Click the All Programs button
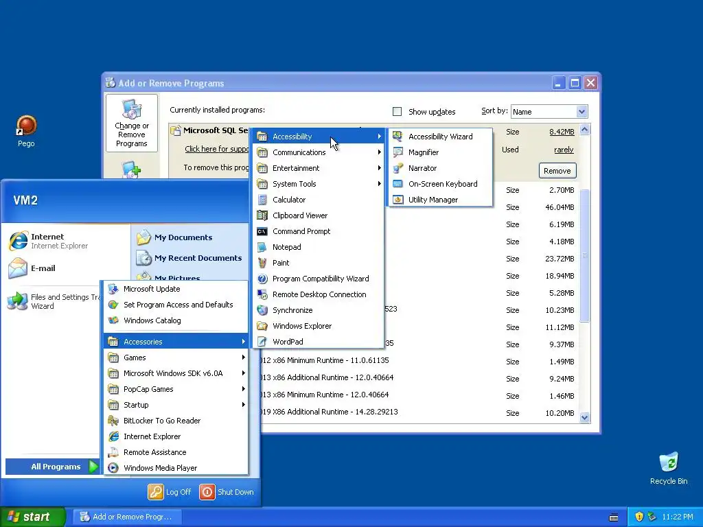 click(52, 467)
